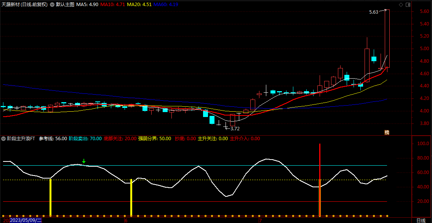Click the 底部关注: 20.00 value
Screen dimensions: 432x223
[120, 139]
